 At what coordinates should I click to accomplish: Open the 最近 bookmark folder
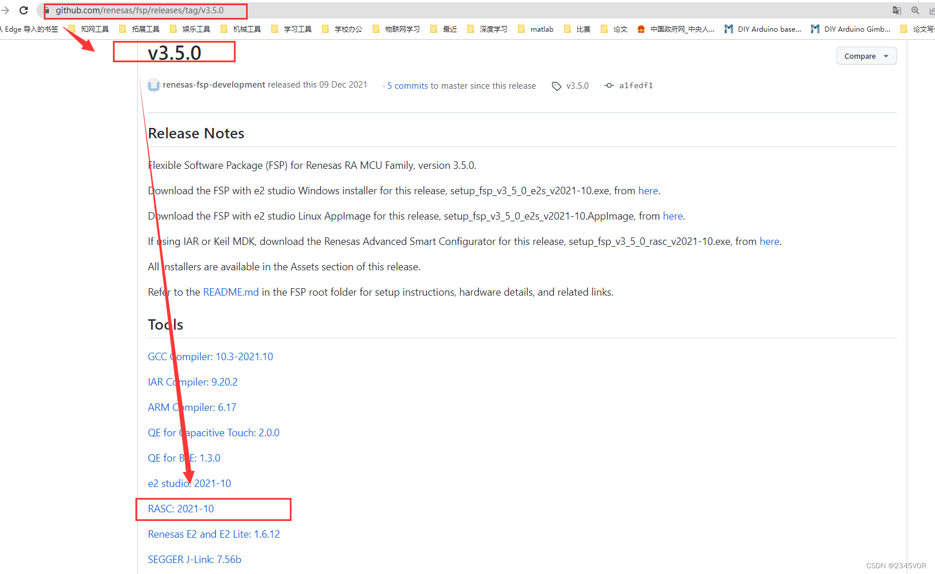tap(444, 29)
